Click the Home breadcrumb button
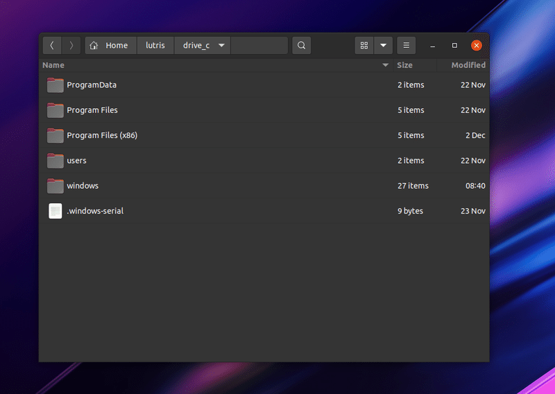This screenshot has width=555, height=394. point(111,45)
